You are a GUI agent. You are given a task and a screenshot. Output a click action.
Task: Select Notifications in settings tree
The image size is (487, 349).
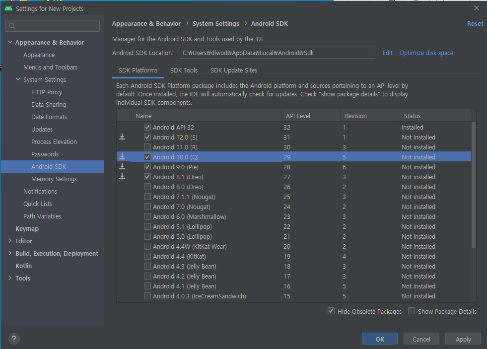click(40, 192)
